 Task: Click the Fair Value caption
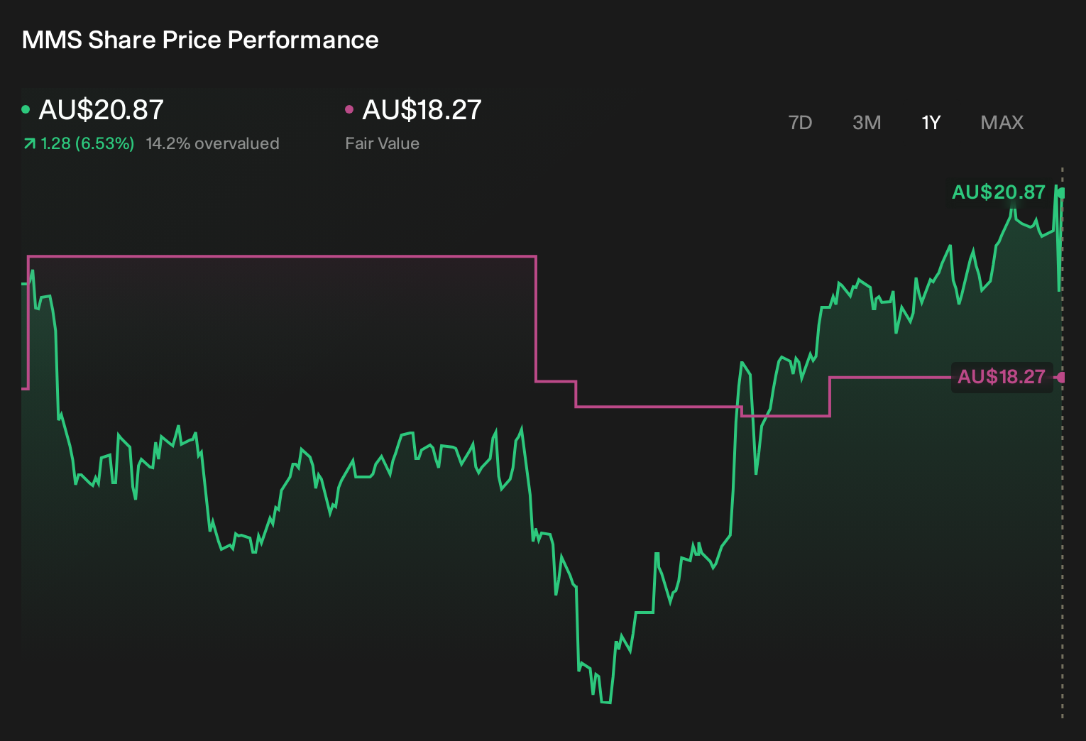click(382, 143)
